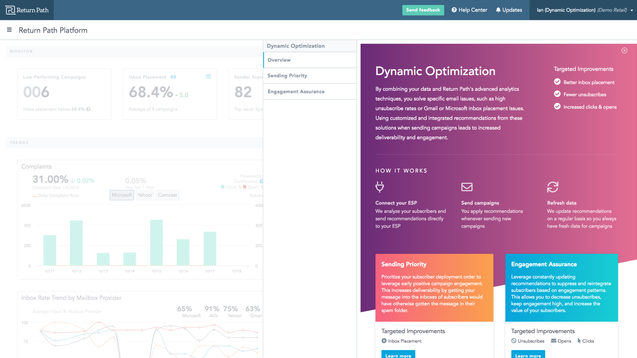Select the Sending Priority menu item

tap(310, 76)
